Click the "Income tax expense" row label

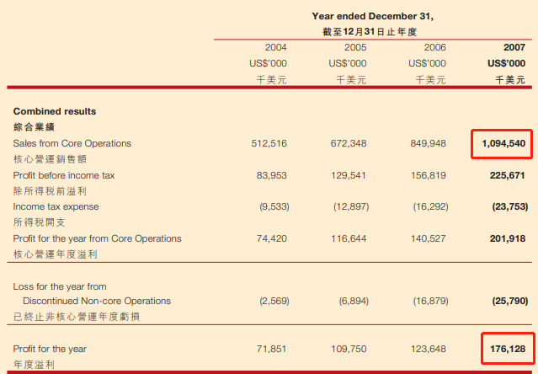point(56,206)
